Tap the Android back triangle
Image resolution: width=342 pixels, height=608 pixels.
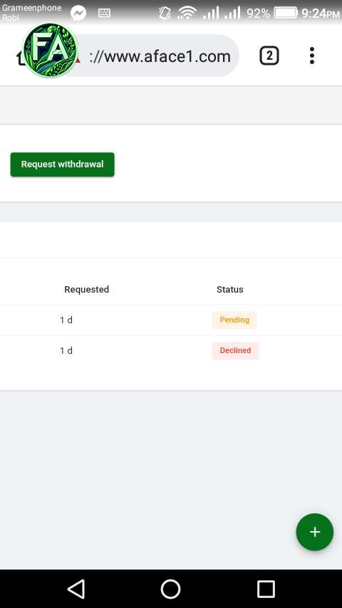coord(76,589)
